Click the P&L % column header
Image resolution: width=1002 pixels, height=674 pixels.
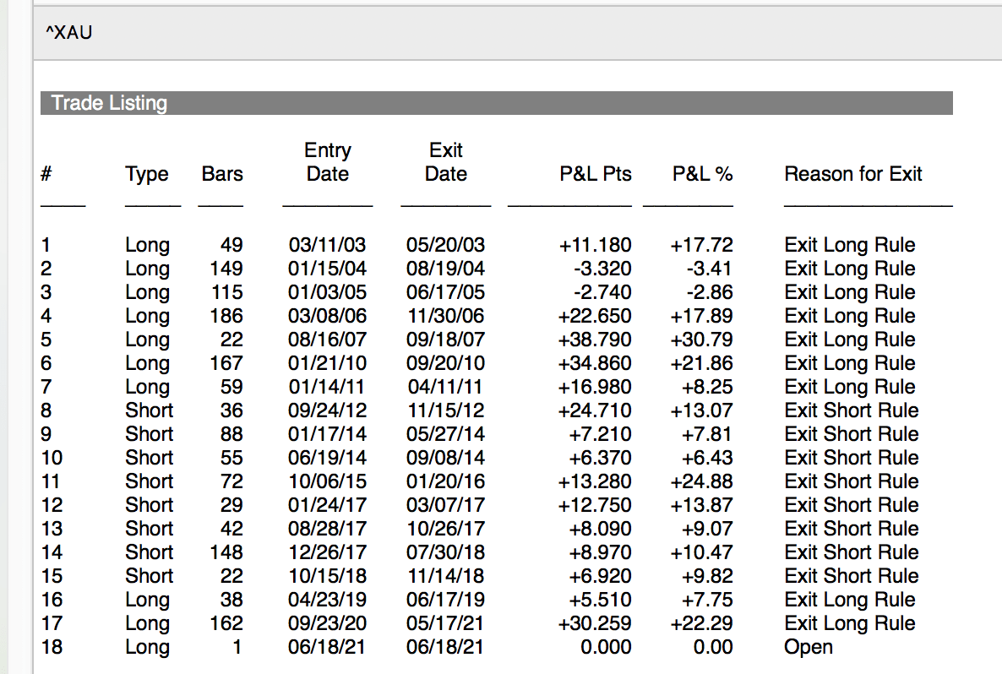tap(702, 174)
